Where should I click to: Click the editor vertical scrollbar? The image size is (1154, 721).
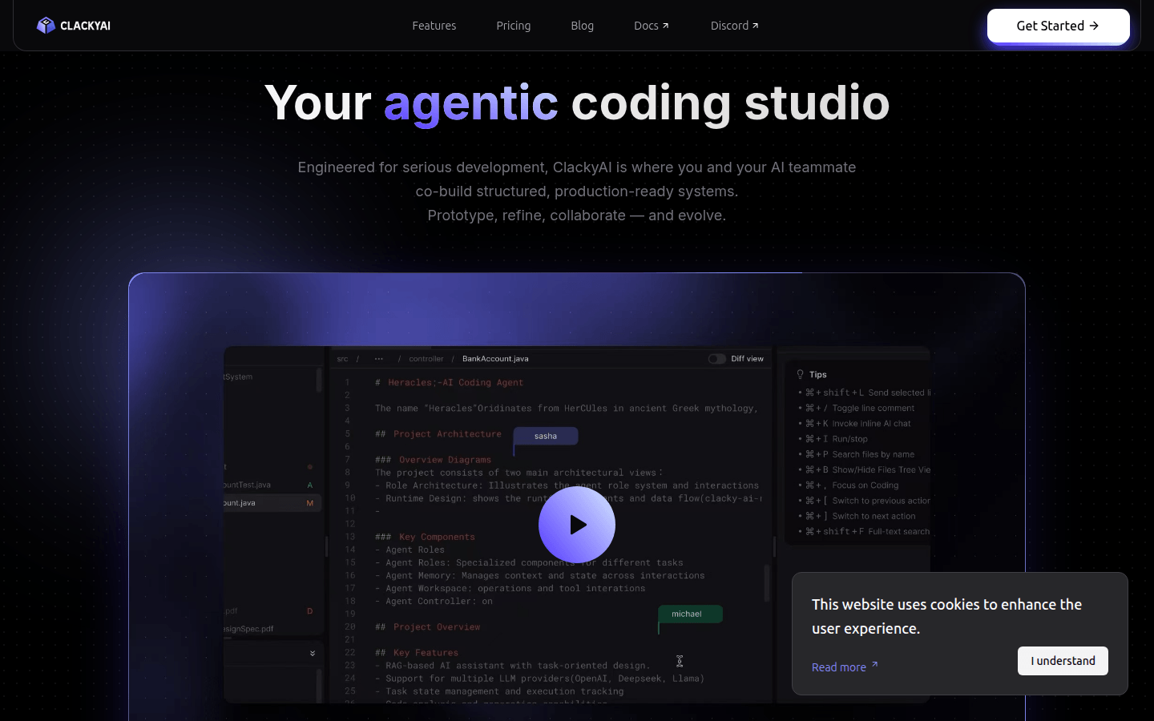pyautogui.click(x=767, y=583)
